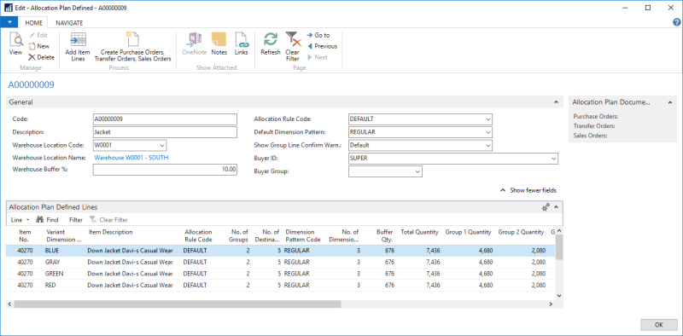The width and height of the screenshot is (683, 336).
Task: Create Purchase, Transfer, Sales Orders
Action: point(133,47)
